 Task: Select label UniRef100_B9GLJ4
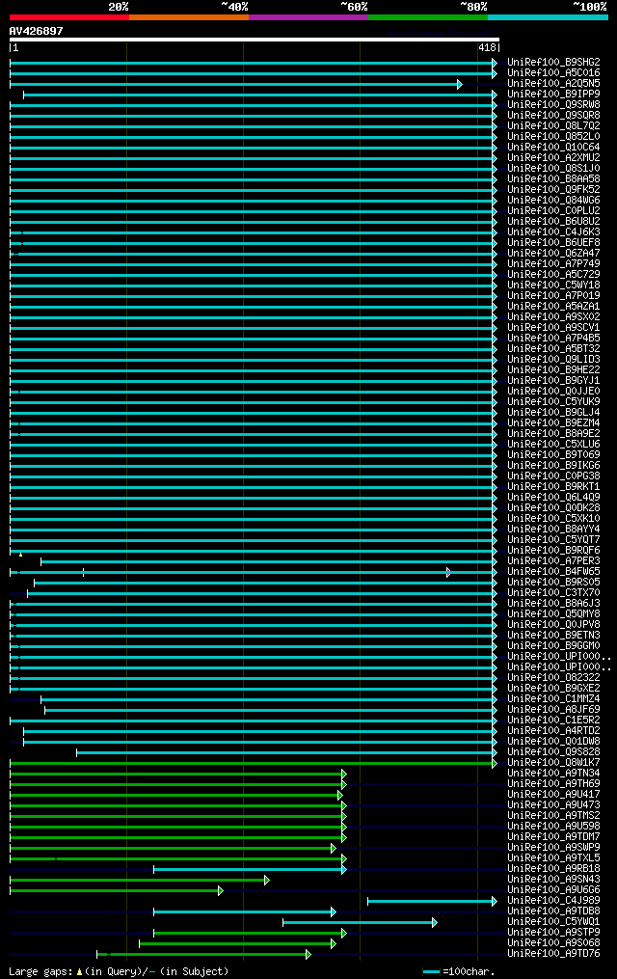[x=553, y=413]
